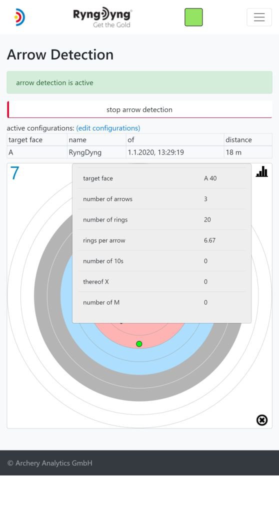Click the circled X clear icon
The height and width of the screenshot is (513, 279).
point(261,420)
